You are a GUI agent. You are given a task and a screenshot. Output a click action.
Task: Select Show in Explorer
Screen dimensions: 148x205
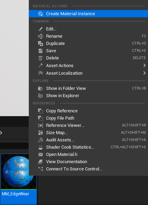click(88, 96)
